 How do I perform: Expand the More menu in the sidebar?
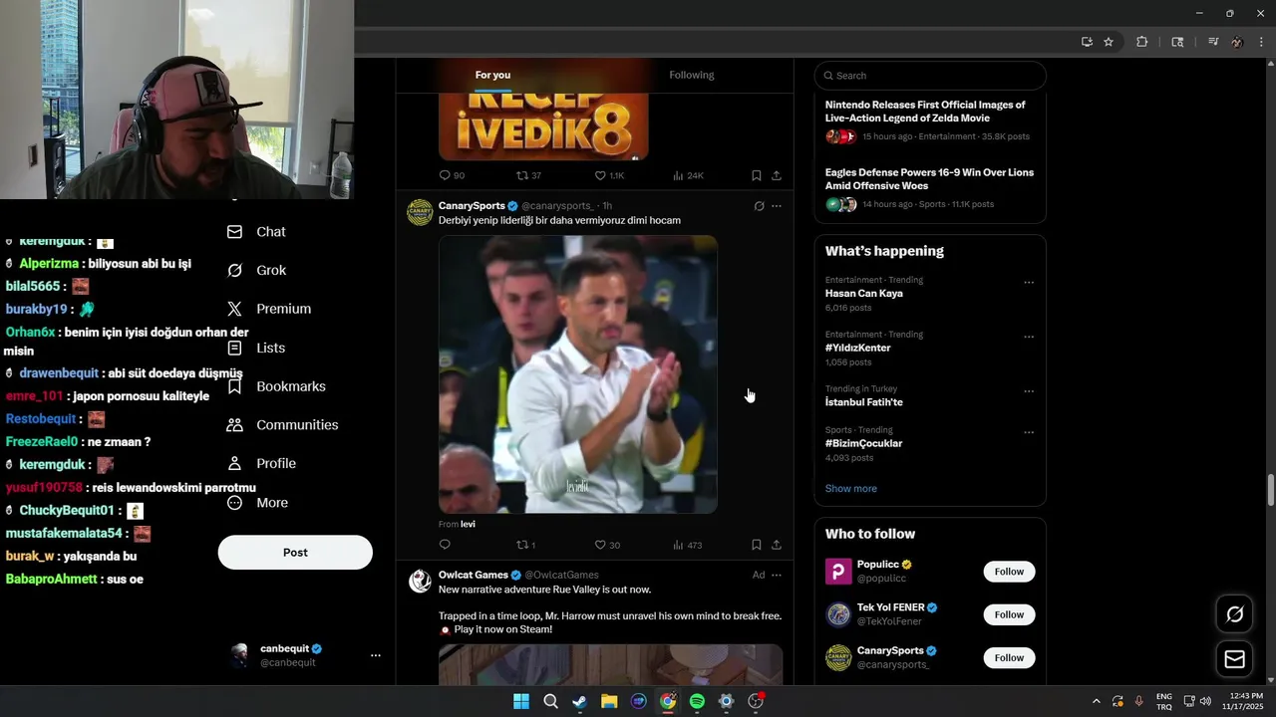pos(257,503)
